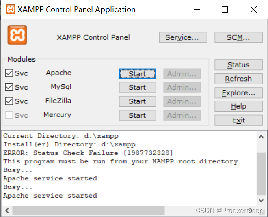The height and width of the screenshot is (217, 268).
Task: Maximize the XAMPP window
Action: [x=225, y=10]
